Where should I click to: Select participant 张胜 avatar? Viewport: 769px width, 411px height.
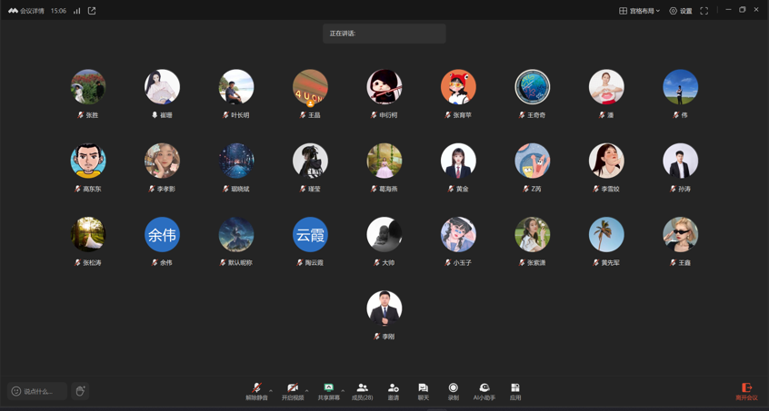pos(88,86)
